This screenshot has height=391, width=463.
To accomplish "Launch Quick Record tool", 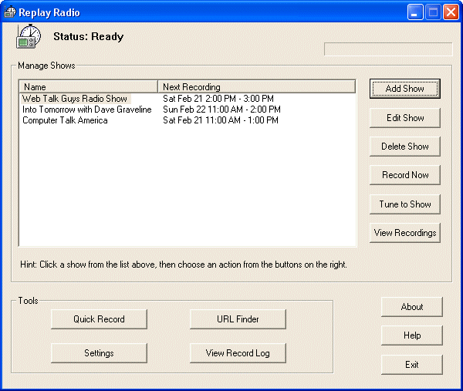I will click(99, 319).
